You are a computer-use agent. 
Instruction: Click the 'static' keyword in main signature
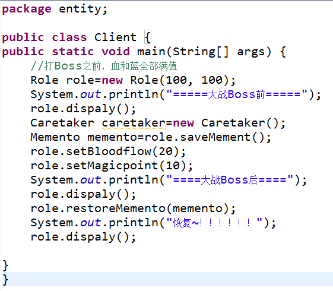pyautogui.click(x=73, y=52)
